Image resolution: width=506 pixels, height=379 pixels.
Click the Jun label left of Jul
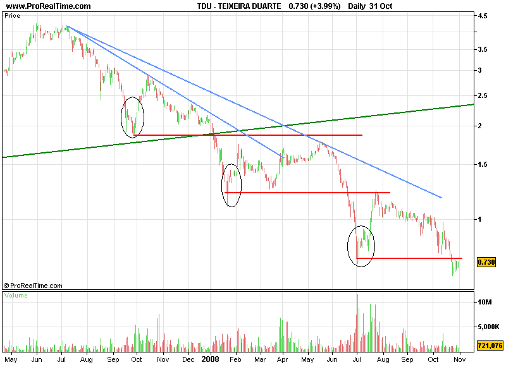tap(37, 359)
